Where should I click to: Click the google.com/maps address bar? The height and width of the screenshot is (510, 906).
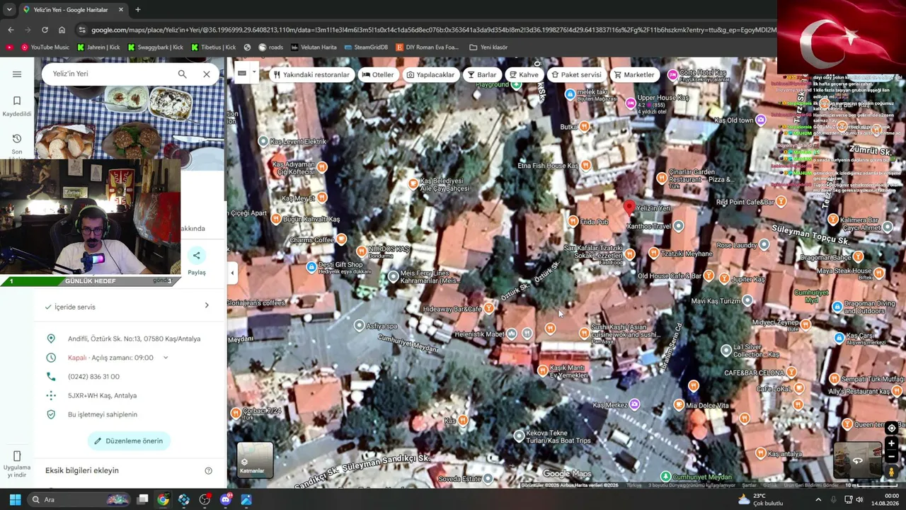(432, 30)
